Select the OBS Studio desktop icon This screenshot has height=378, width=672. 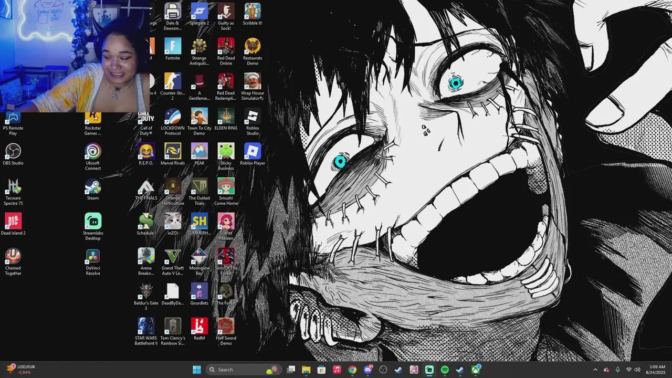(13, 154)
